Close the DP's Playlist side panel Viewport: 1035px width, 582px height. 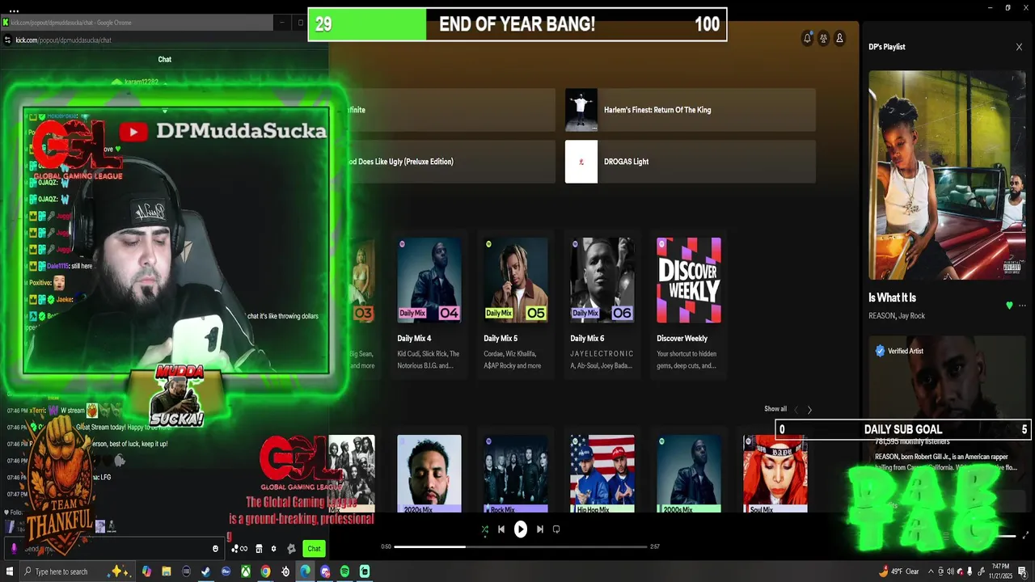click(x=1019, y=47)
